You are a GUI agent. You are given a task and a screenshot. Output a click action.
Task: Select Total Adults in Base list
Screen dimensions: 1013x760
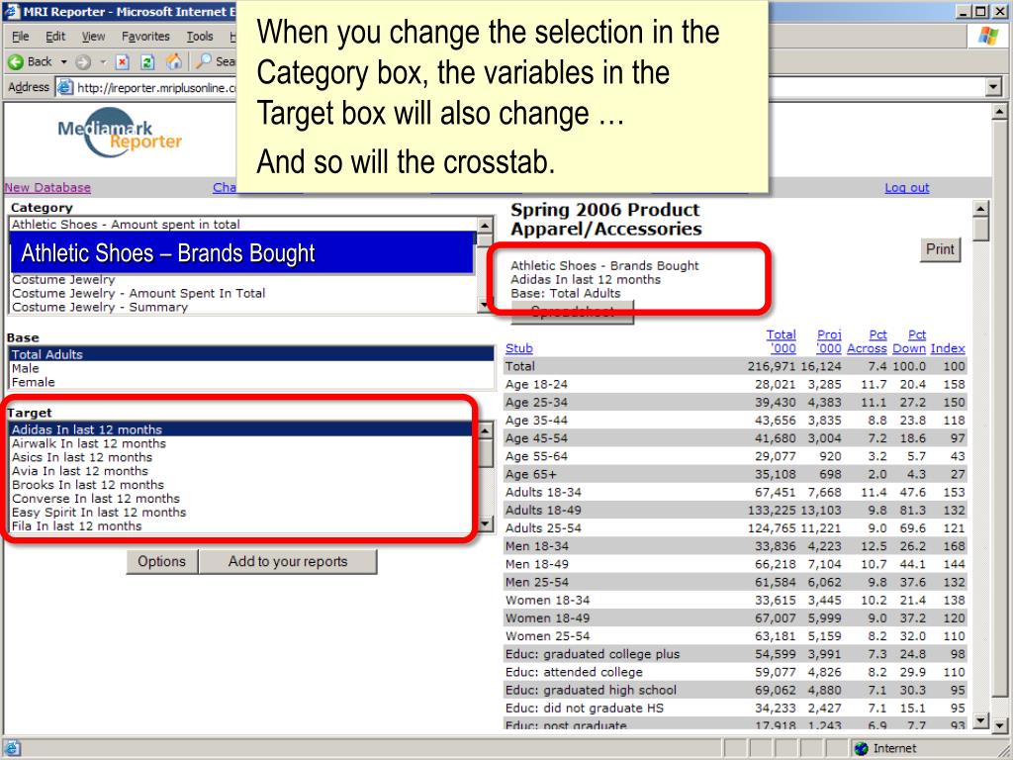tap(251, 354)
